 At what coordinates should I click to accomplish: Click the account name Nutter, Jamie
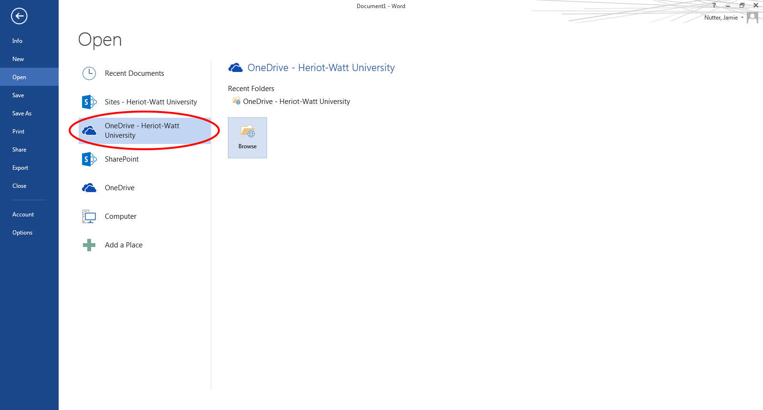721,18
